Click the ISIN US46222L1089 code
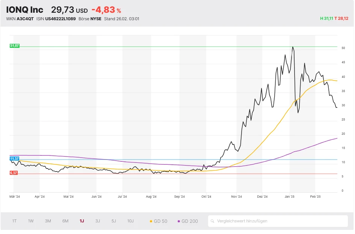 (60, 19)
